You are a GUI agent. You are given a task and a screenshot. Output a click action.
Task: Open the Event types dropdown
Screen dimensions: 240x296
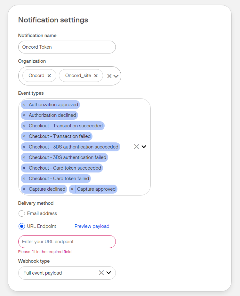pos(144,147)
